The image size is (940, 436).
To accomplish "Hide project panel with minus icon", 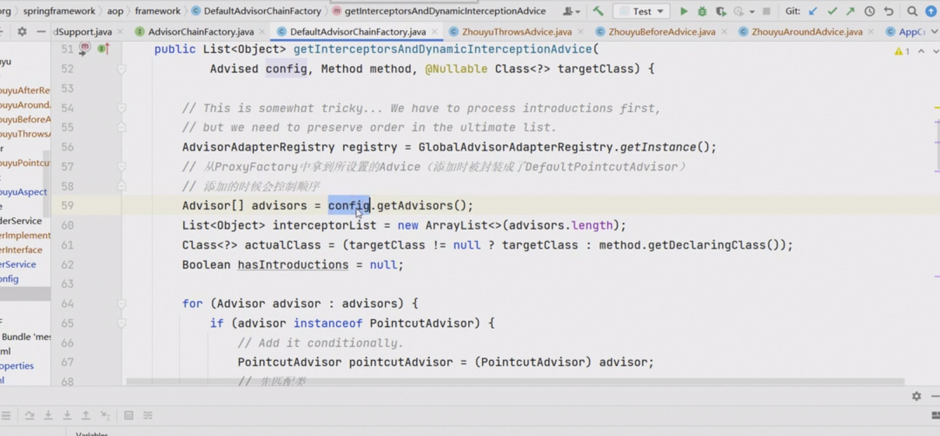I will tap(41, 31).
